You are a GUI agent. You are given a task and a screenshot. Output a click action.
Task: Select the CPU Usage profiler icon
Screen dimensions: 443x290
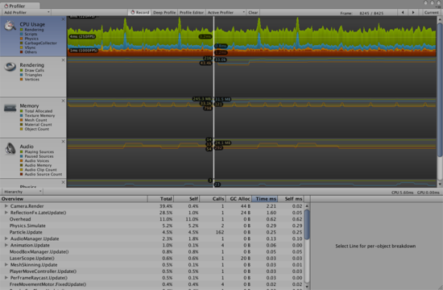click(10, 26)
